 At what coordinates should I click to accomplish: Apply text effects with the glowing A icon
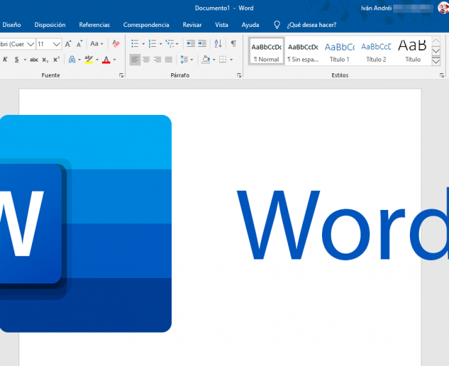(x=72, y=60)
